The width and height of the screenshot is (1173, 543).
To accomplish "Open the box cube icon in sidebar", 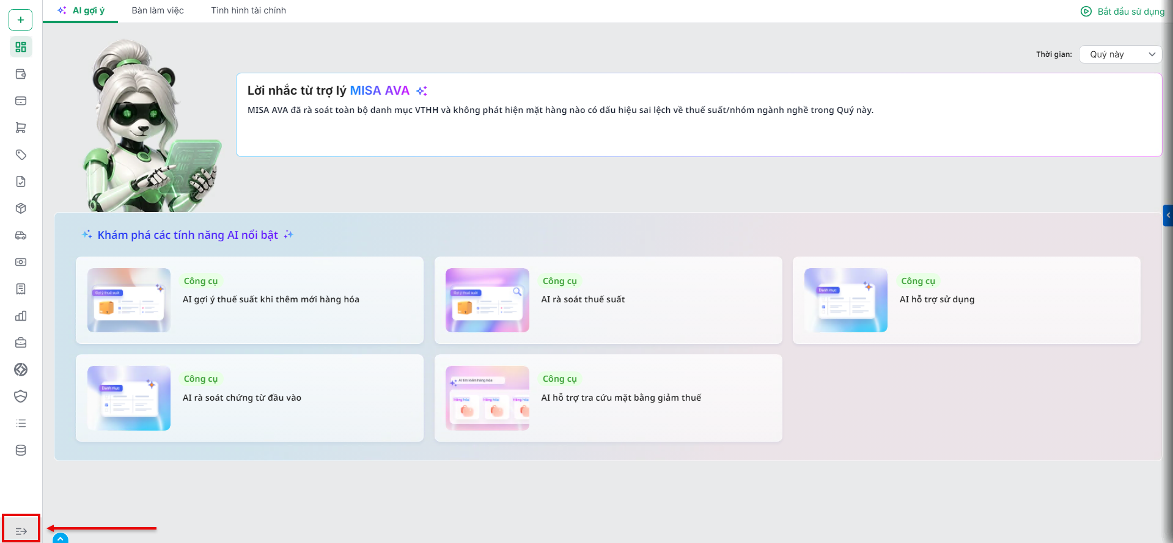I will (21, 208).
